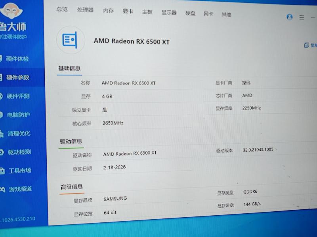Click the copy icon beside 复制
Image resolution: width=317 pixels, height=237 pixels.
(306, 45)
